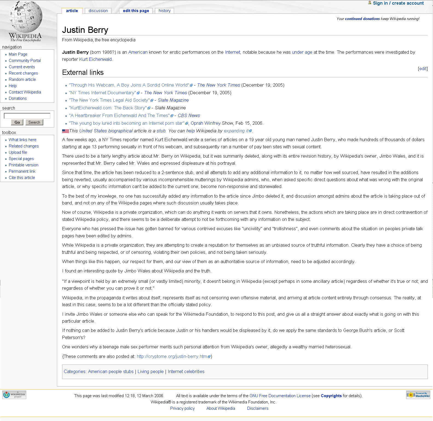Image resolution: width=433 pixels, height=421 pixels.
Task: Edit the External links section
Action: click(423, 69)
